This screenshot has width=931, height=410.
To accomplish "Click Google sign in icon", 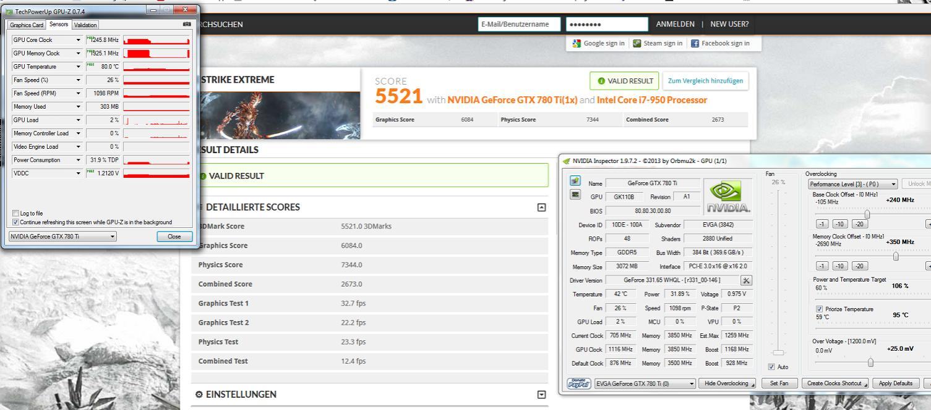I will click(x=577, y=43).
